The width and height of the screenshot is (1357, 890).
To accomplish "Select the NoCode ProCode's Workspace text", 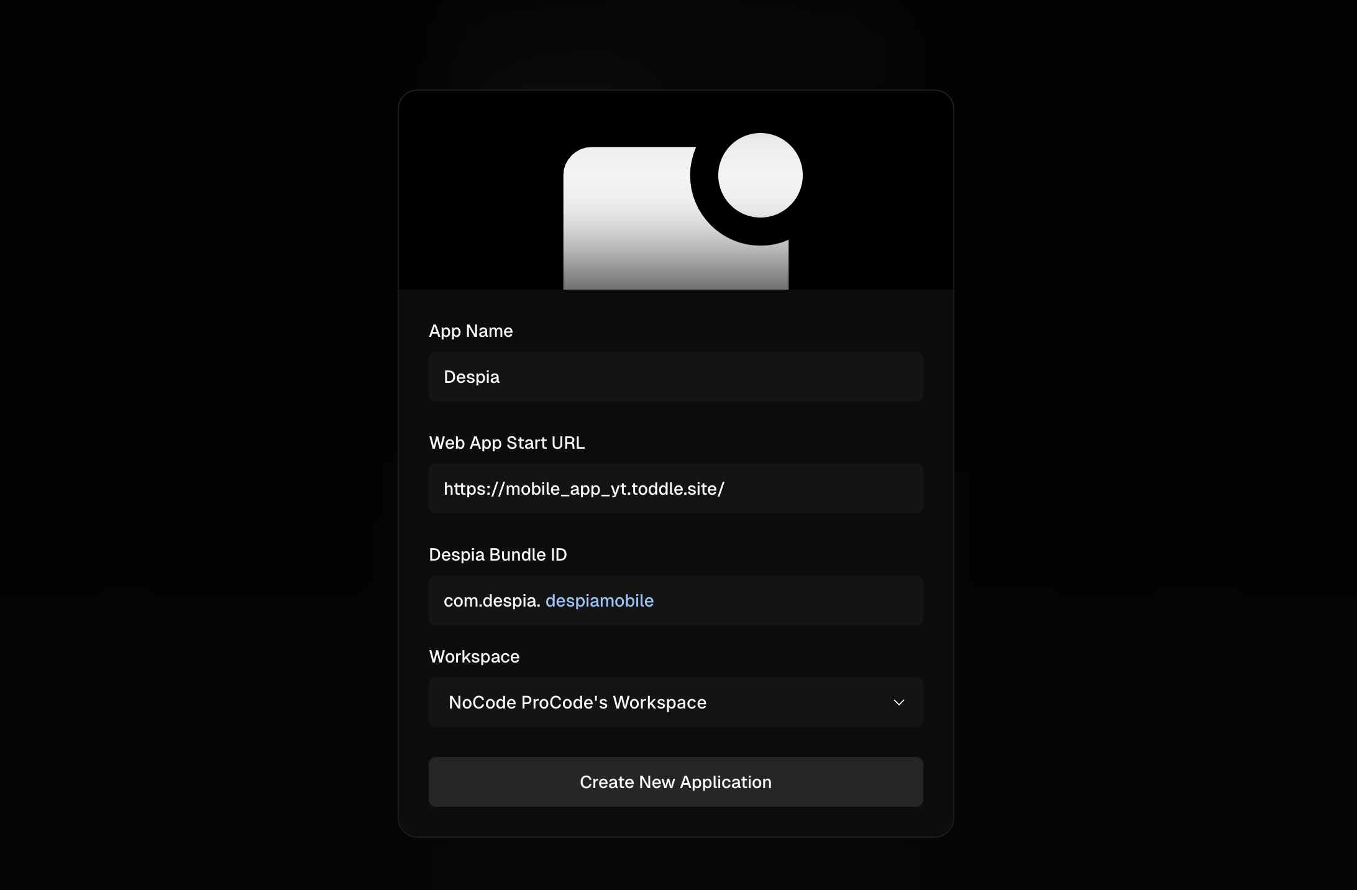I will (577, 702).
